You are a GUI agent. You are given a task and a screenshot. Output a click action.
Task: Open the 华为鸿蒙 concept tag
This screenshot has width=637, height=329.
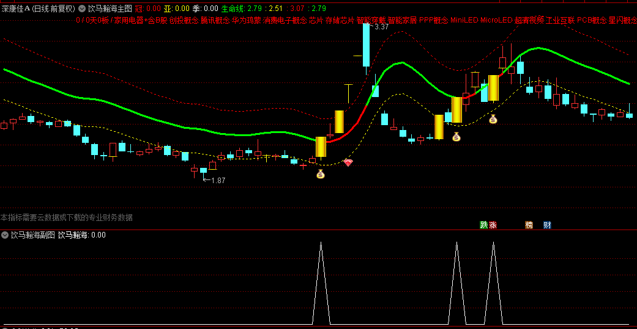click(246, 20)
